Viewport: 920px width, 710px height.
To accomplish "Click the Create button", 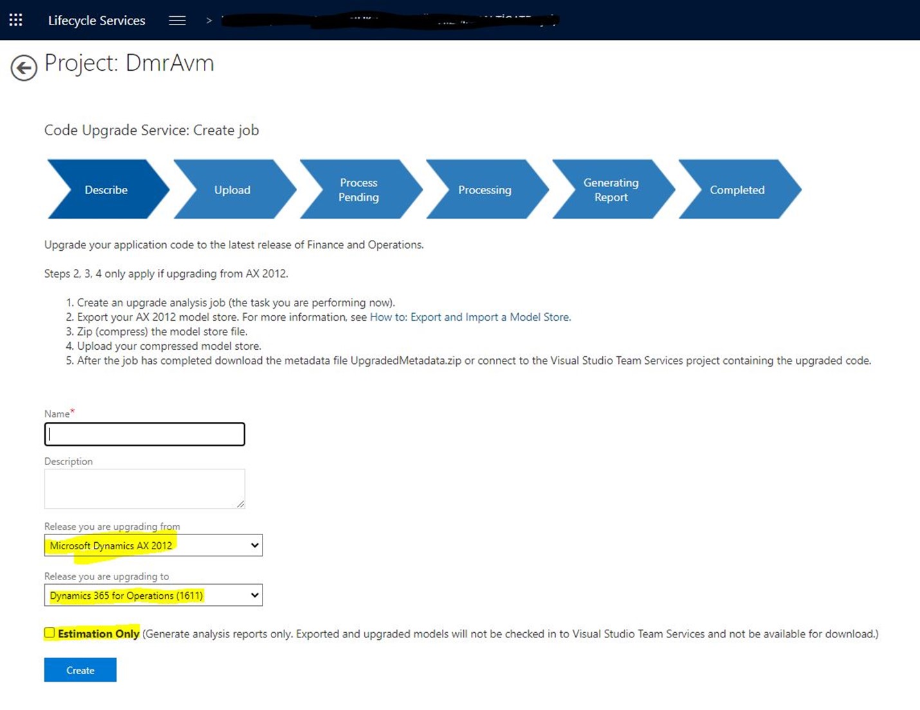I will pyautogui.click(x=80, y=670).
